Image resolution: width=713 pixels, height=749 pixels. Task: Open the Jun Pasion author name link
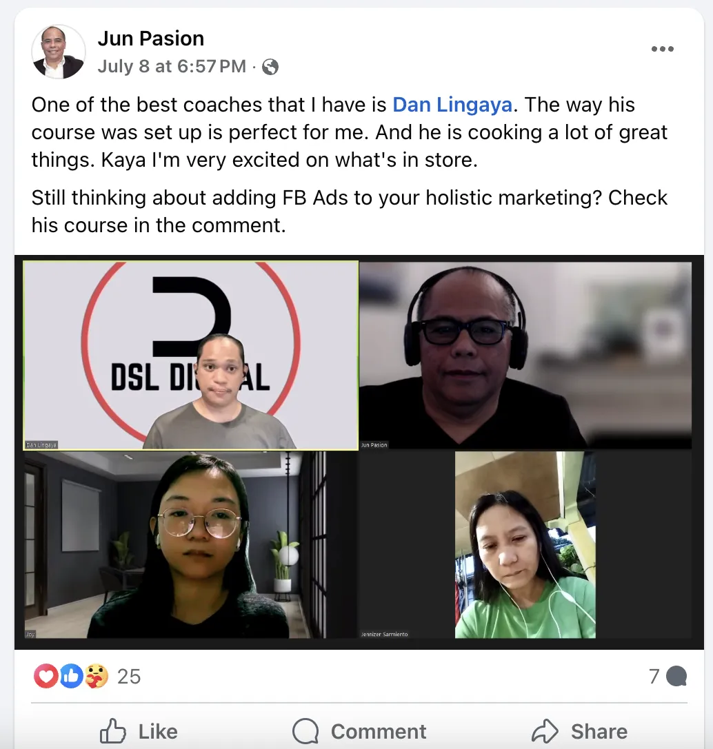pos(151,38)
